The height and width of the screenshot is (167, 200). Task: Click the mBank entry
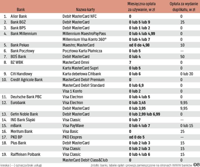[16, 126]
